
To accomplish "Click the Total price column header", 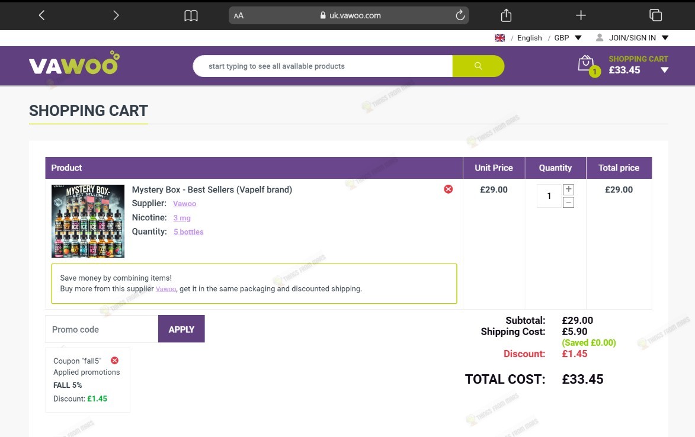I will tap(619, 168).
